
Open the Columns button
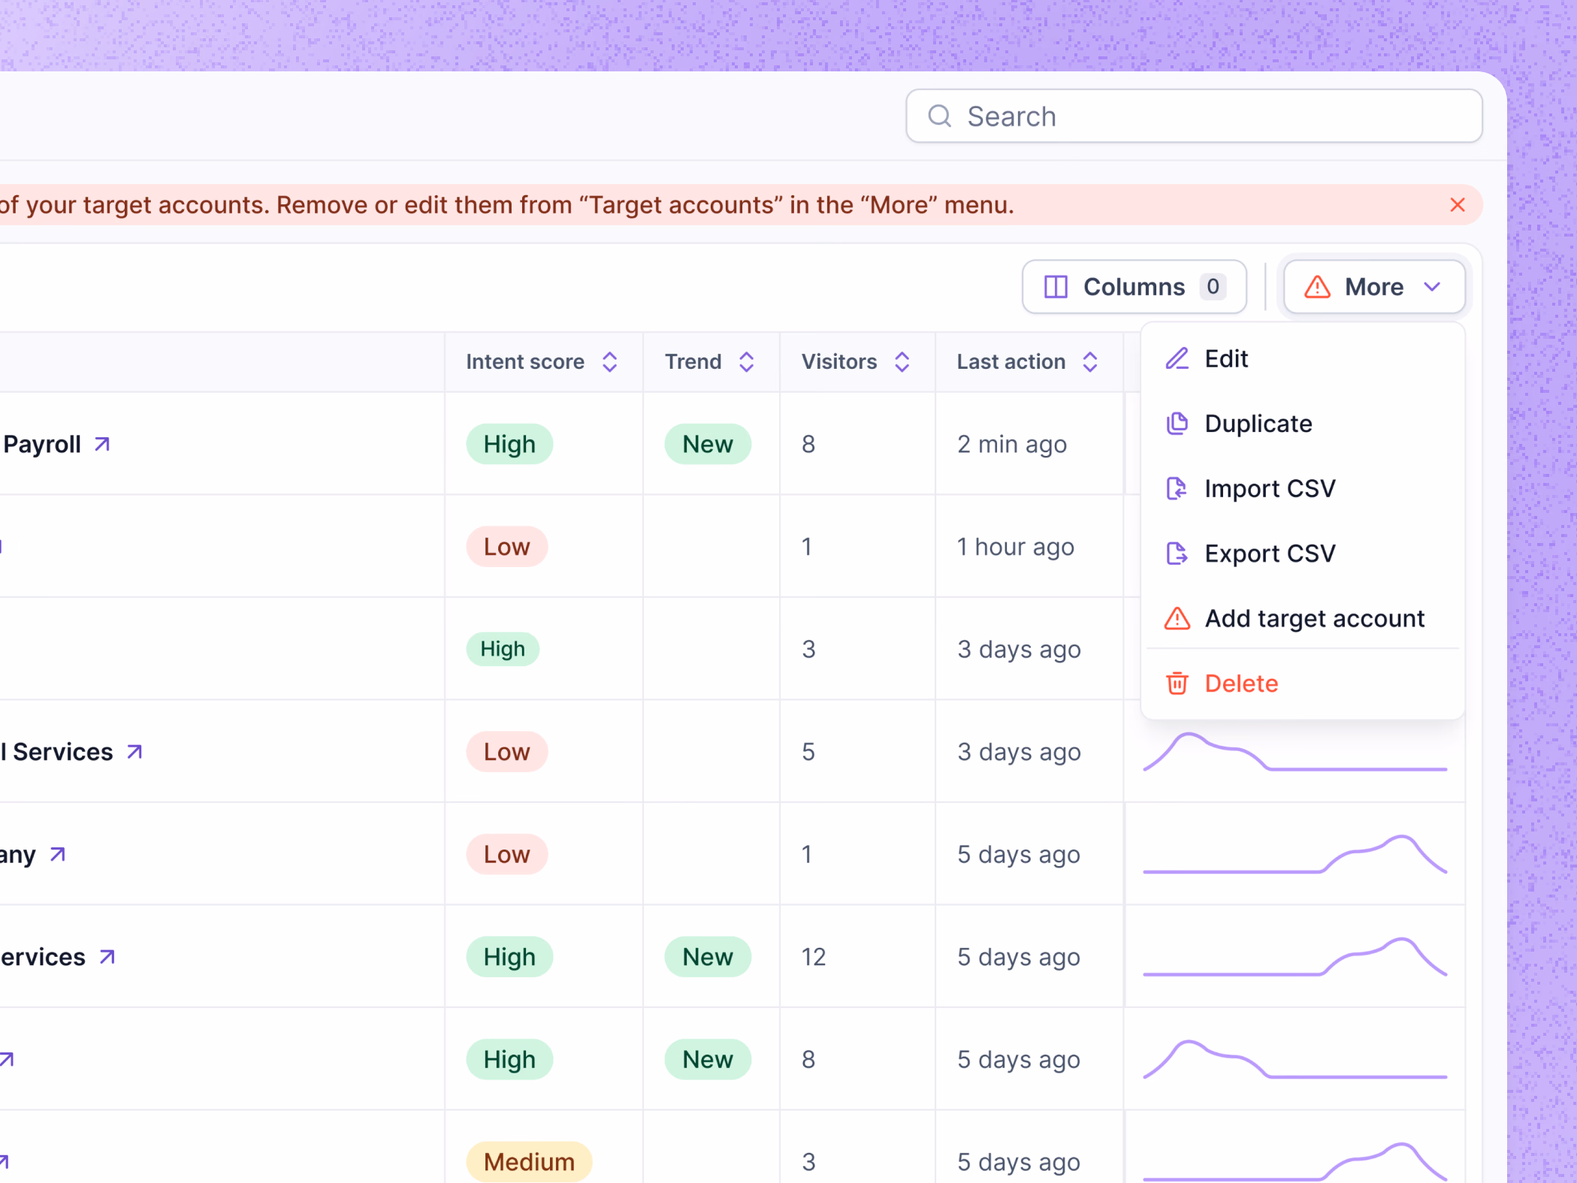tap(1134, 287)
